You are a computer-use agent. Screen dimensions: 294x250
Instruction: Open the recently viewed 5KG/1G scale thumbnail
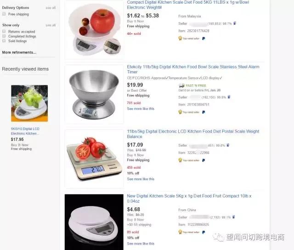(x=29, y=103)
